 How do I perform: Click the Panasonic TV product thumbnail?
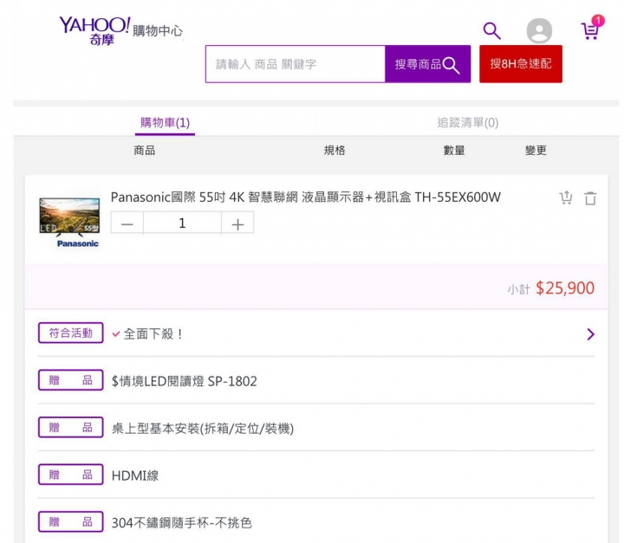click(70, 222)
